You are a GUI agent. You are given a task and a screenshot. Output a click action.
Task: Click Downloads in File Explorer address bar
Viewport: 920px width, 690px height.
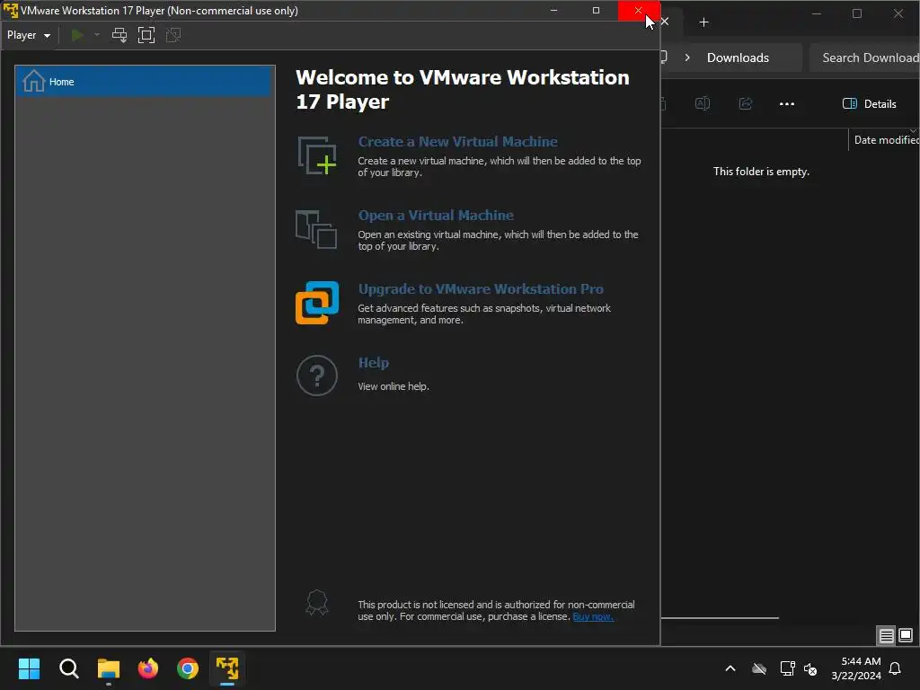pyautogui.click(x=738, y=57)
